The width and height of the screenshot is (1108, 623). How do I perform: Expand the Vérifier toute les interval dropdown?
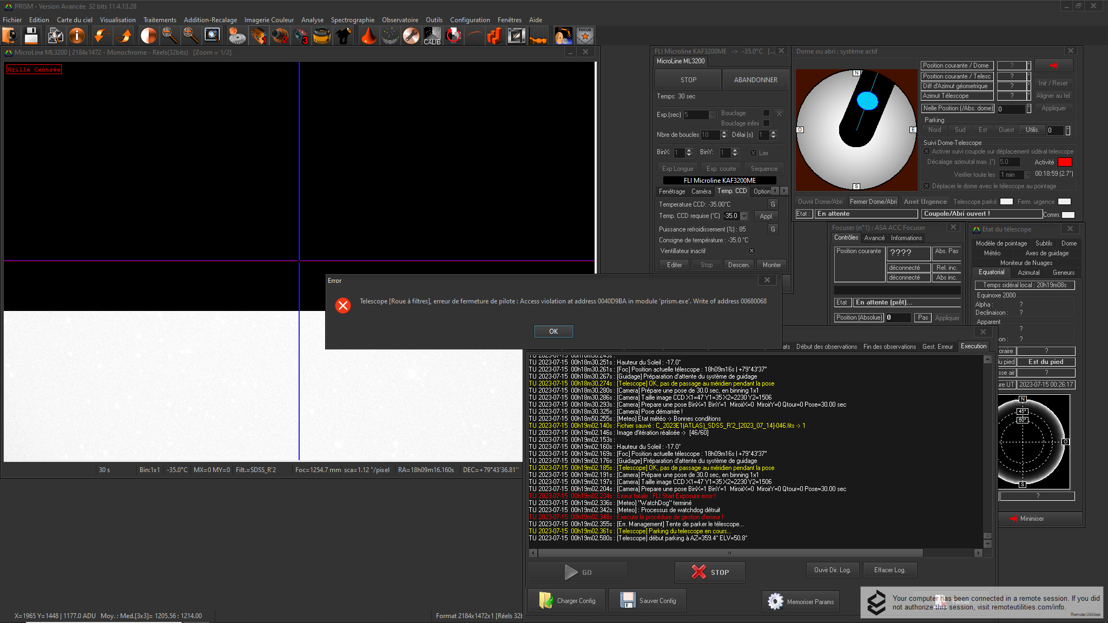(1027, 175)
